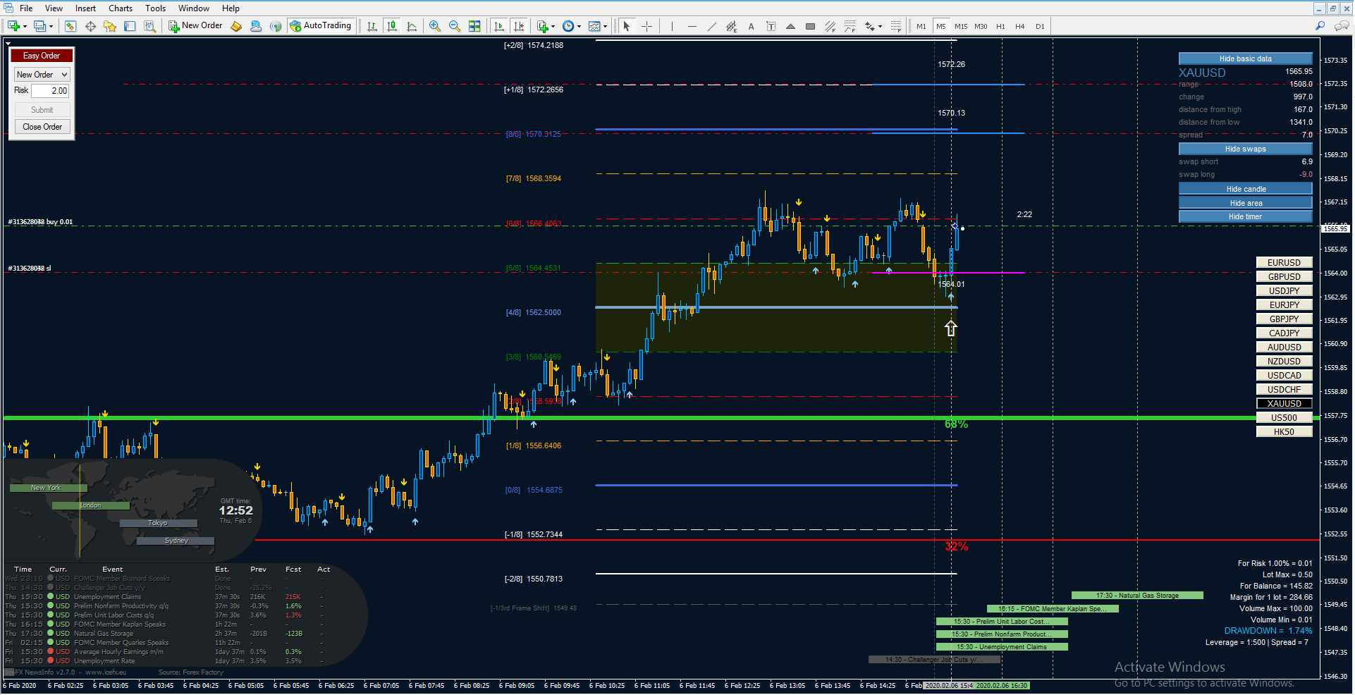
Task: Click the Risk value input field
Action: pyautogui.click(x=50, y=90)
